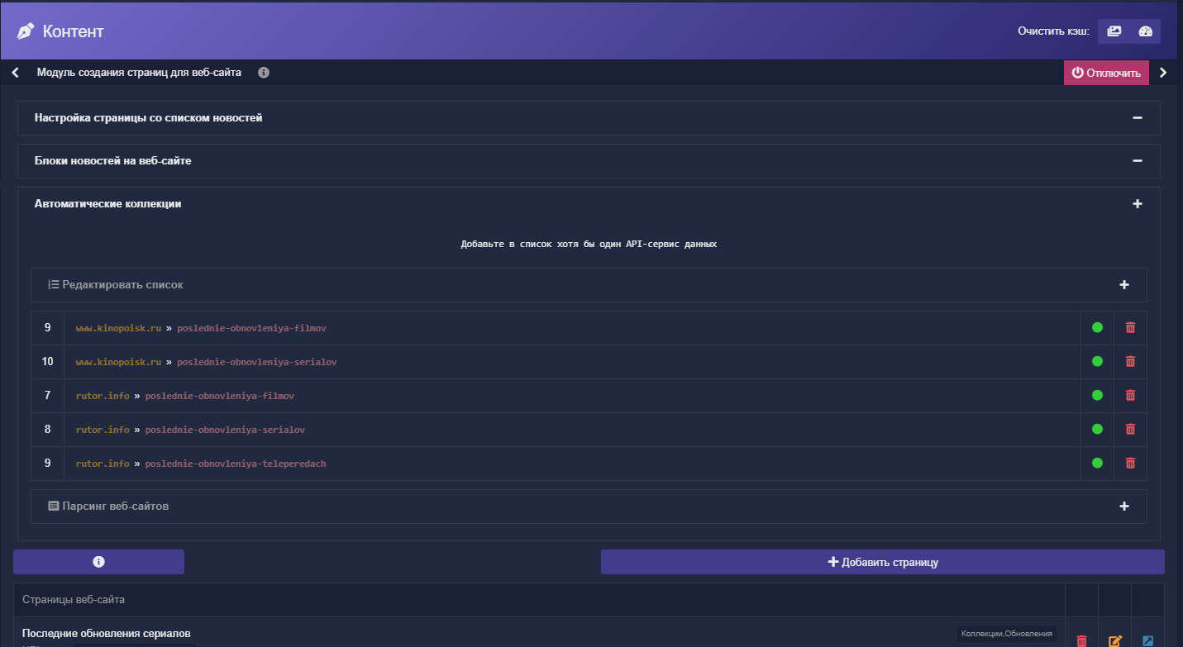The image size is (1183, 647).
Task: Clear the cache using the speedometer icon
Action: [1145, 31]
